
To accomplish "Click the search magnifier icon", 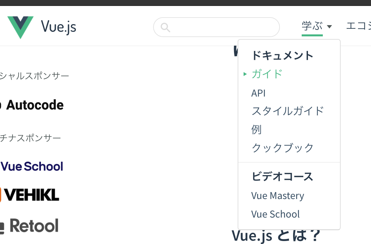I will [165, 27].
